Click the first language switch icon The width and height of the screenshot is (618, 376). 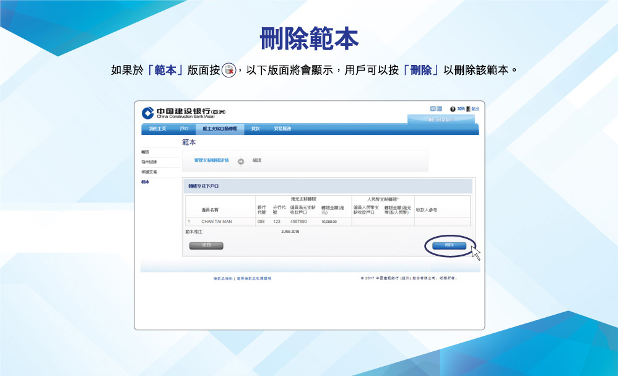(x=433, y=108)
